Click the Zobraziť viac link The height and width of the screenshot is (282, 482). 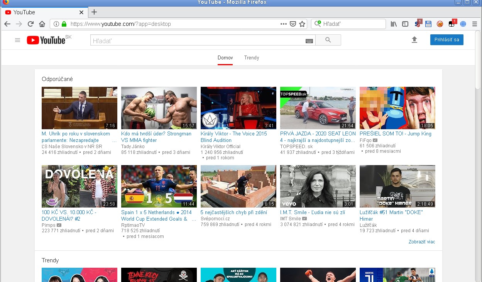[x=422, y=242]
